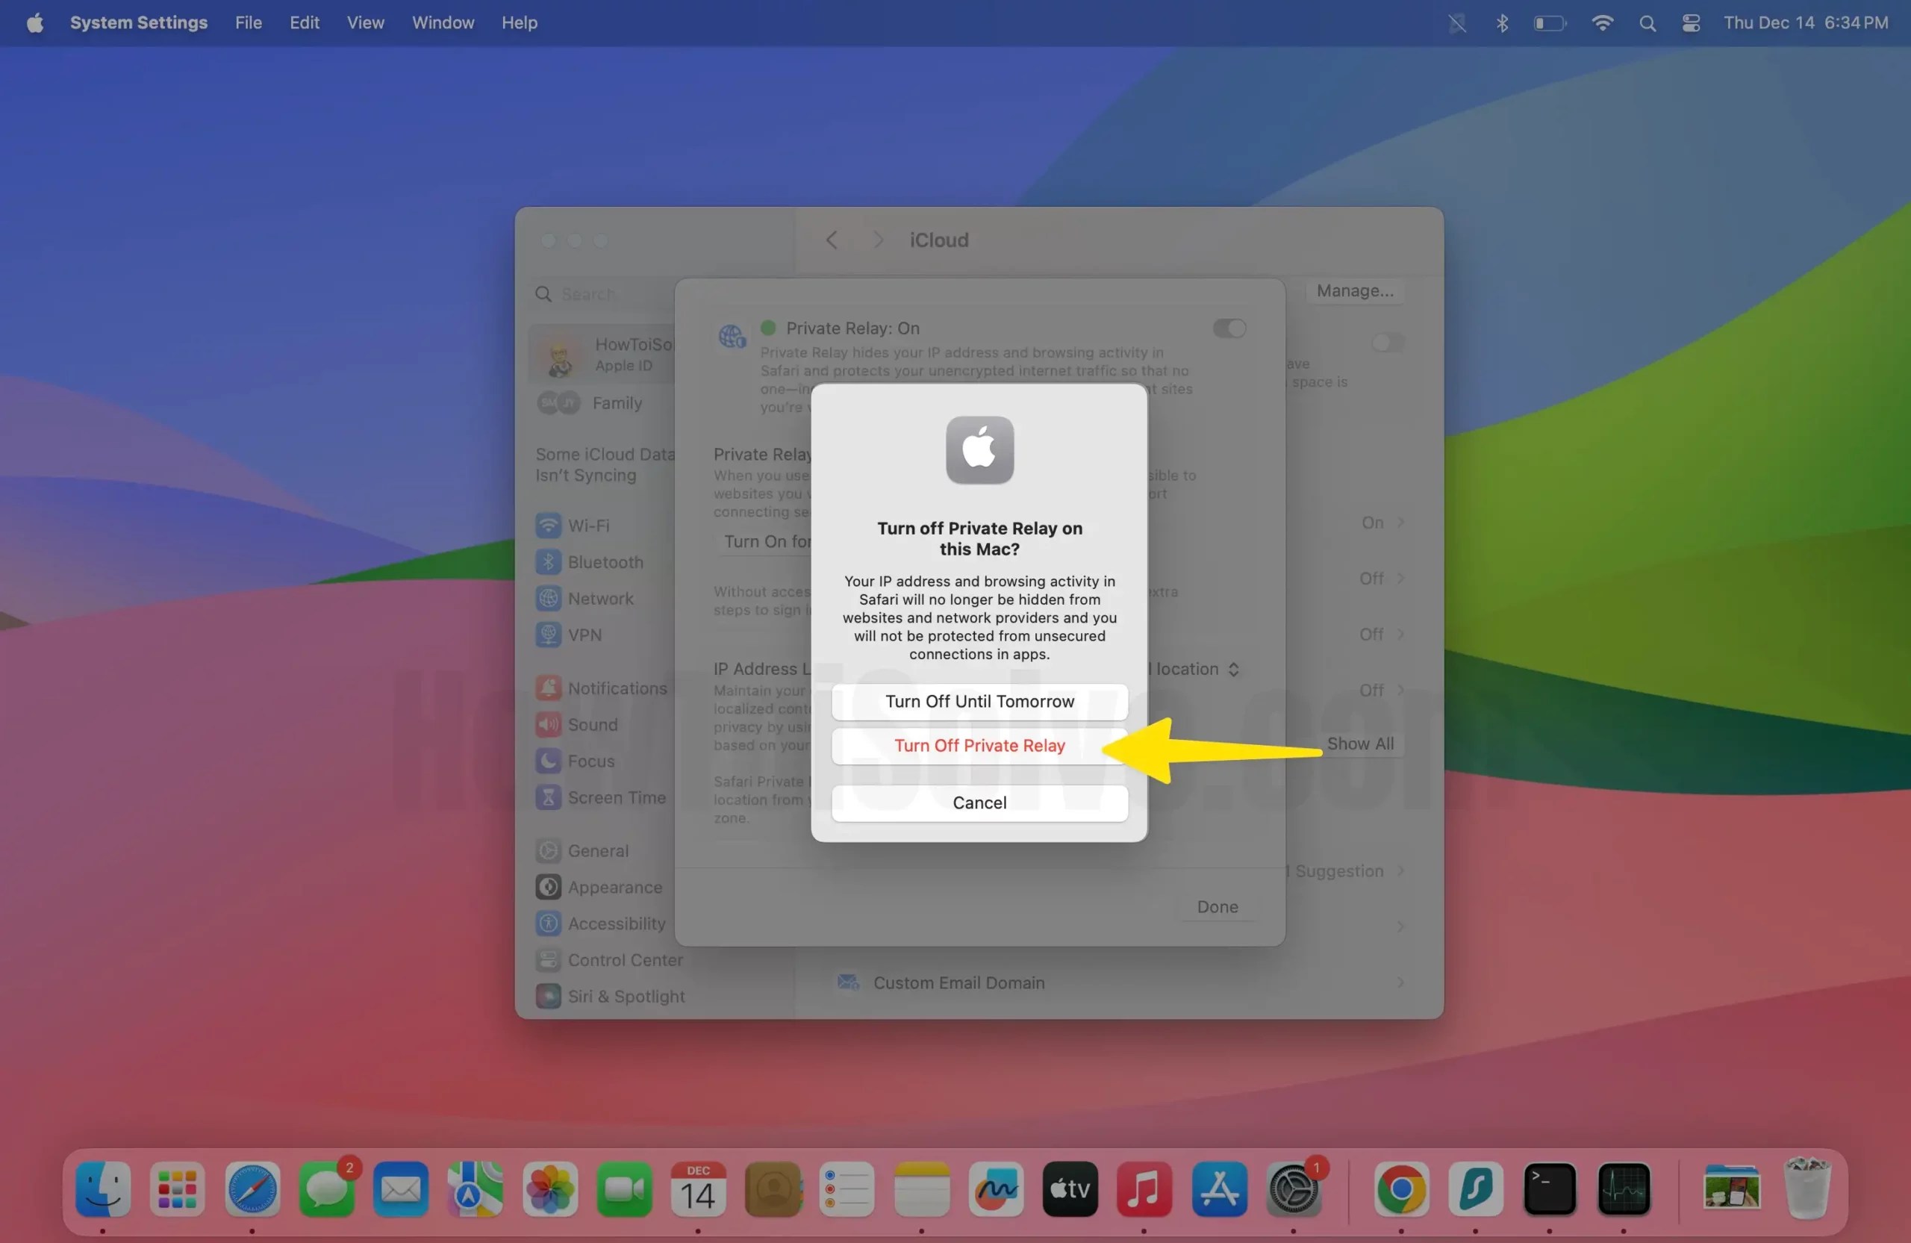Image resolution: width=1911 pixels, height=1243 pixels.
Task: Open Screen Time settings
Action: (616, 797)
